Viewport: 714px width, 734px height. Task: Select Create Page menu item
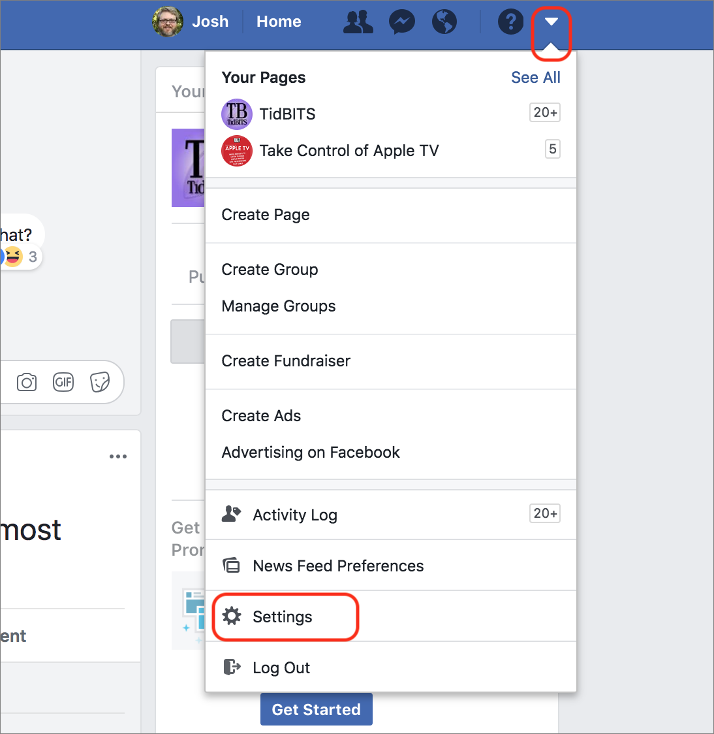click(x=391, y=215)
